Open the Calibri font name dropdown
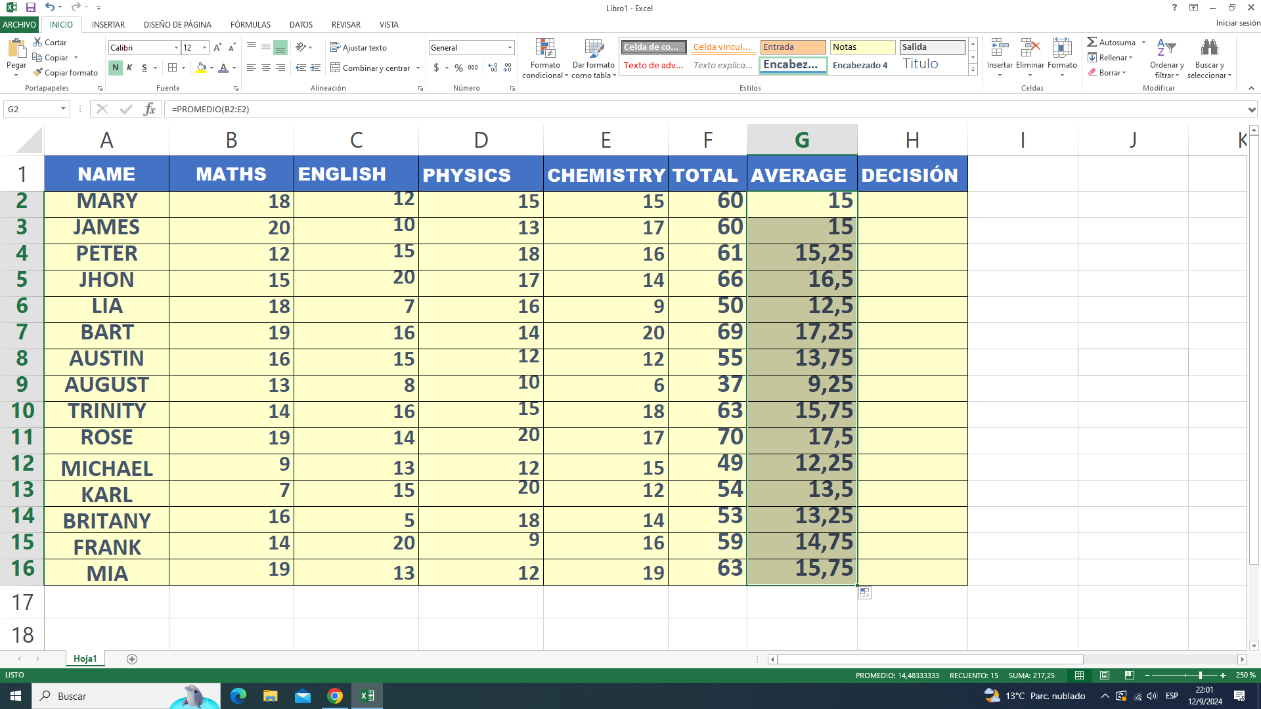 [x=176, y=48]
